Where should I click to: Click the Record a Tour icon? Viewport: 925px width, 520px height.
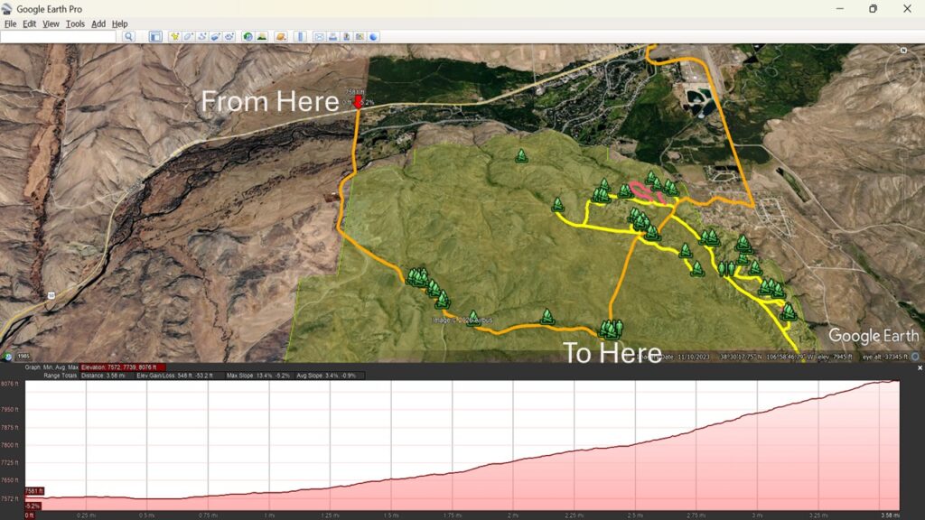(x=229, y=36)
